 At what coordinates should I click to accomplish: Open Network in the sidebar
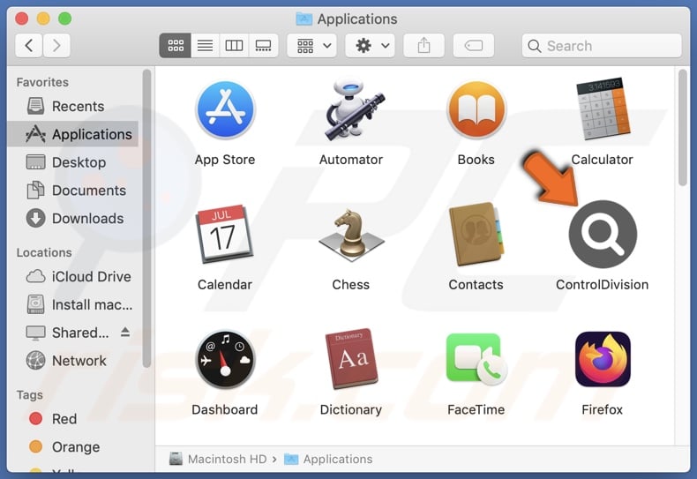click(72, 361)
